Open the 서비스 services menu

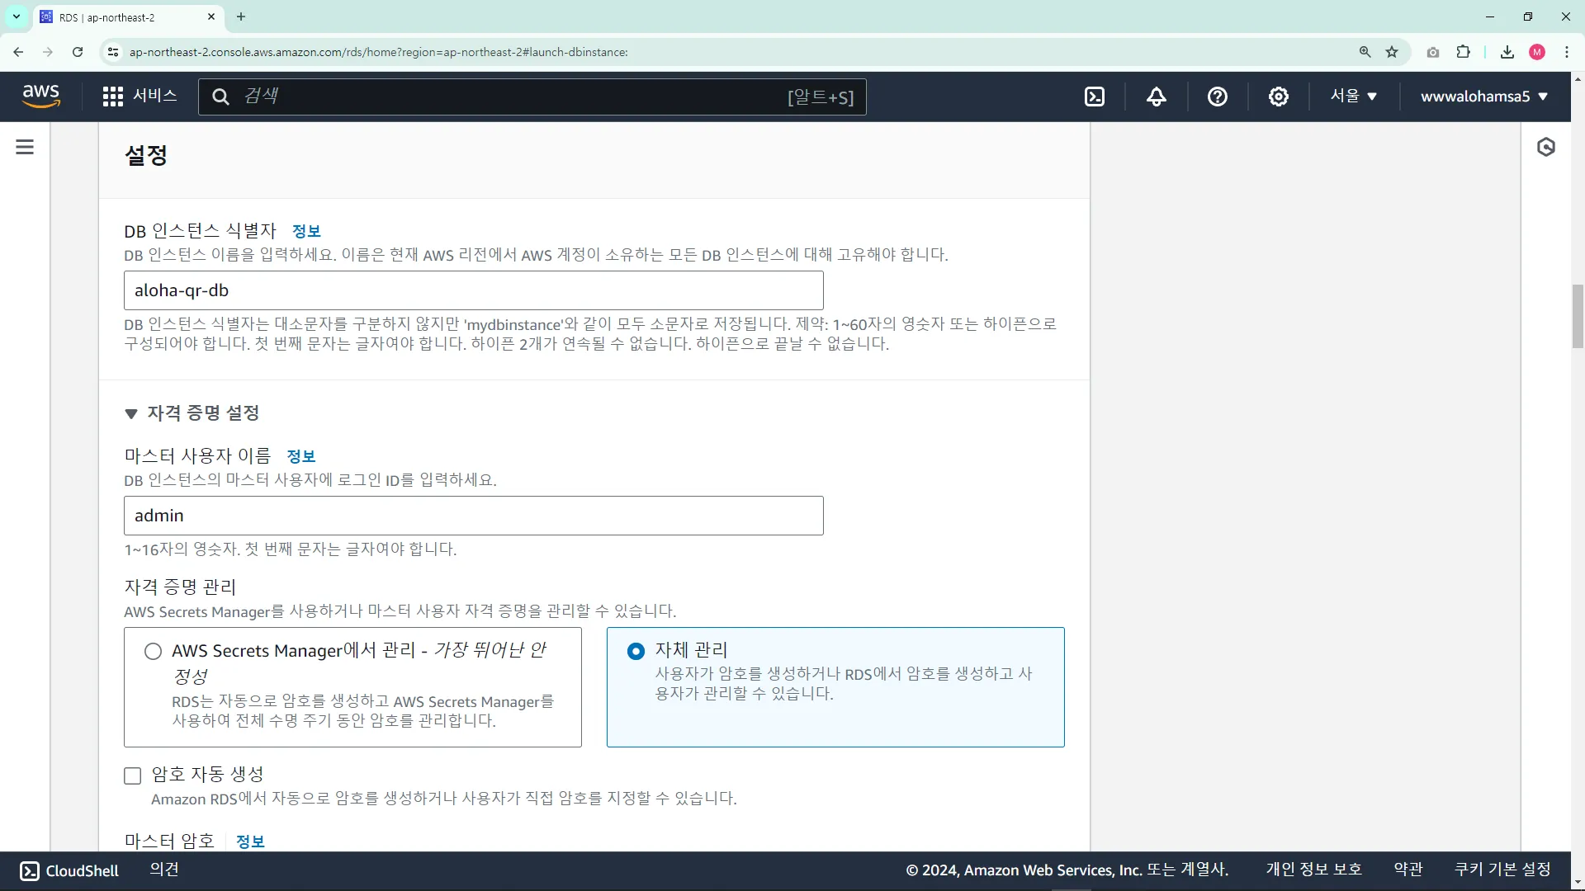point(140,97)
